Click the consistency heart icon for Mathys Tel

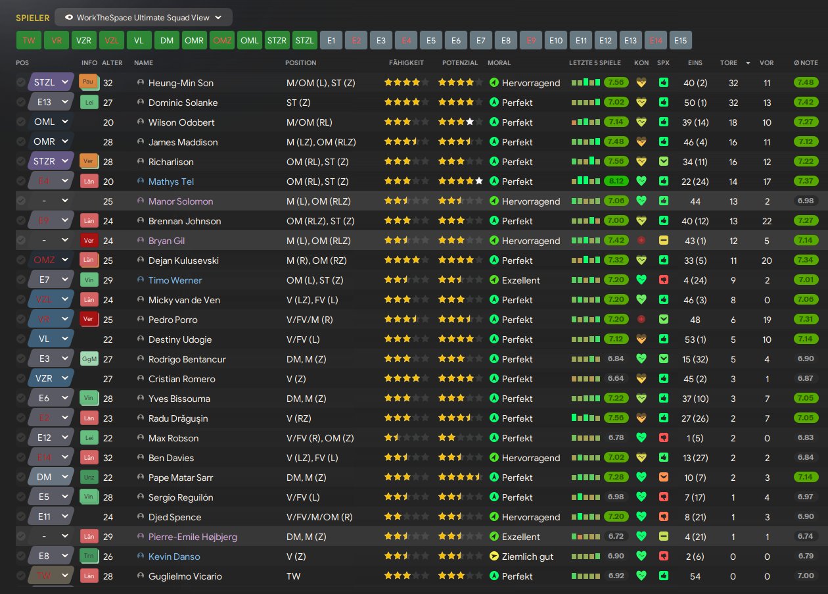tap(641, 182)
